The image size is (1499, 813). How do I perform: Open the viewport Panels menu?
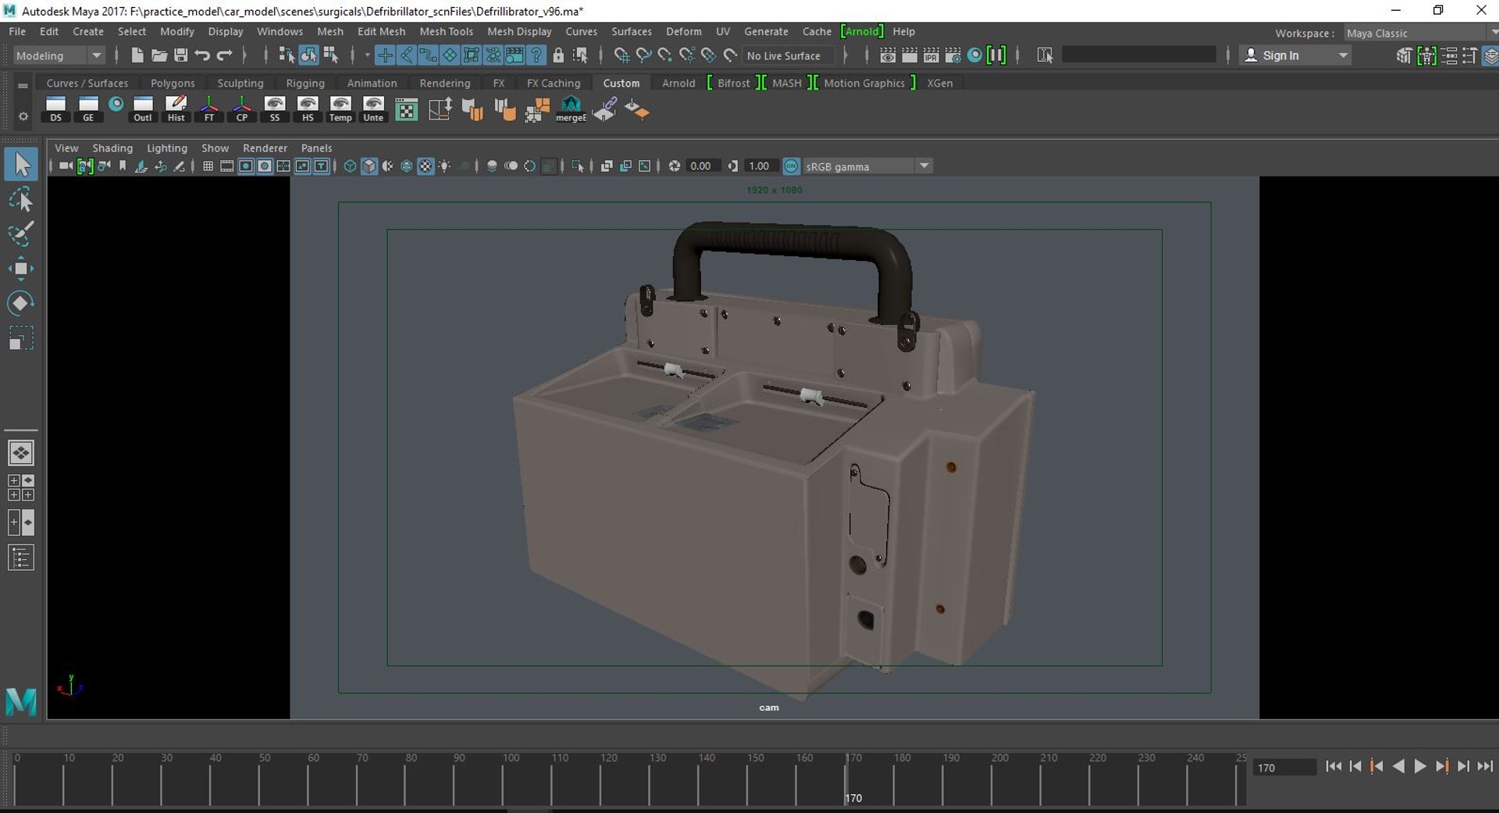[x=316, y=148]
